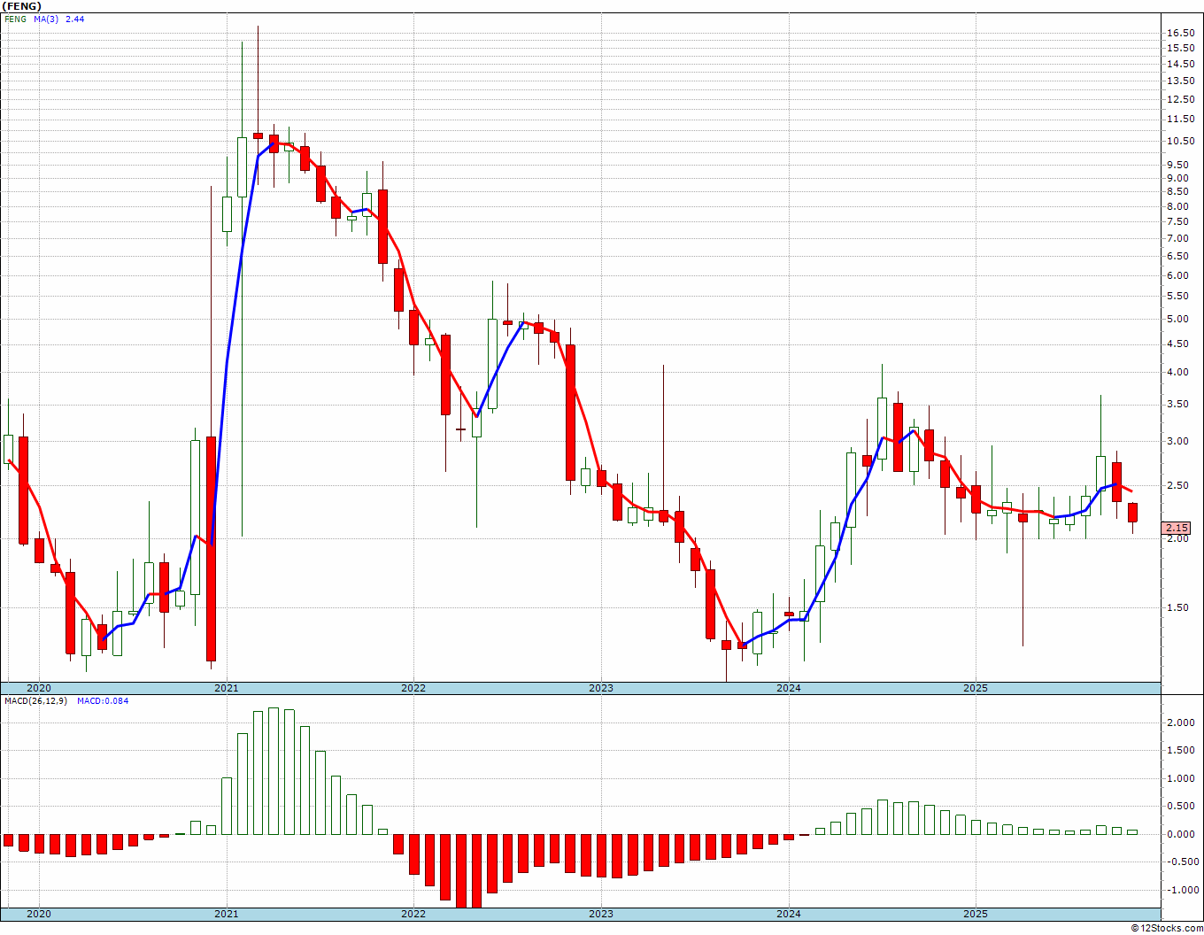Click the (FENG) chart title
The image size is (1204, 935).
point(21,5)
